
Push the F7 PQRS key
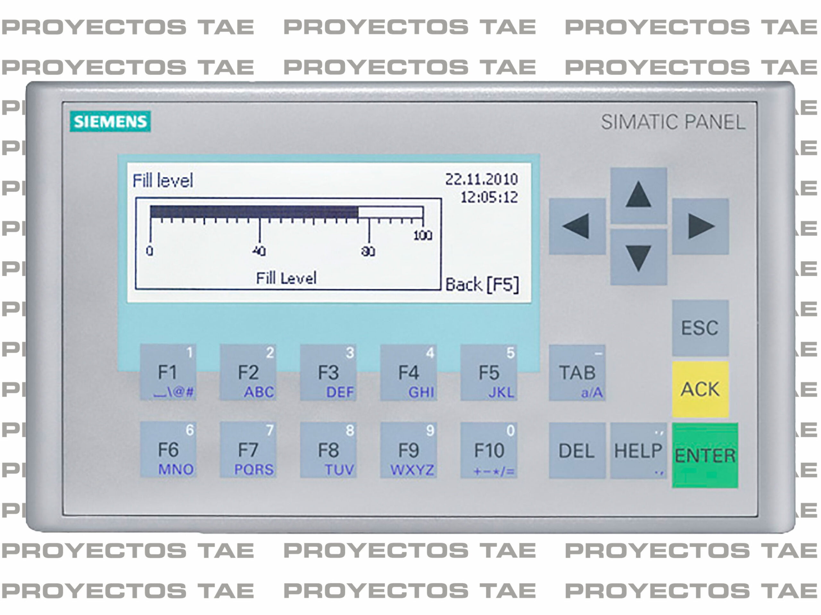[248, 450]
